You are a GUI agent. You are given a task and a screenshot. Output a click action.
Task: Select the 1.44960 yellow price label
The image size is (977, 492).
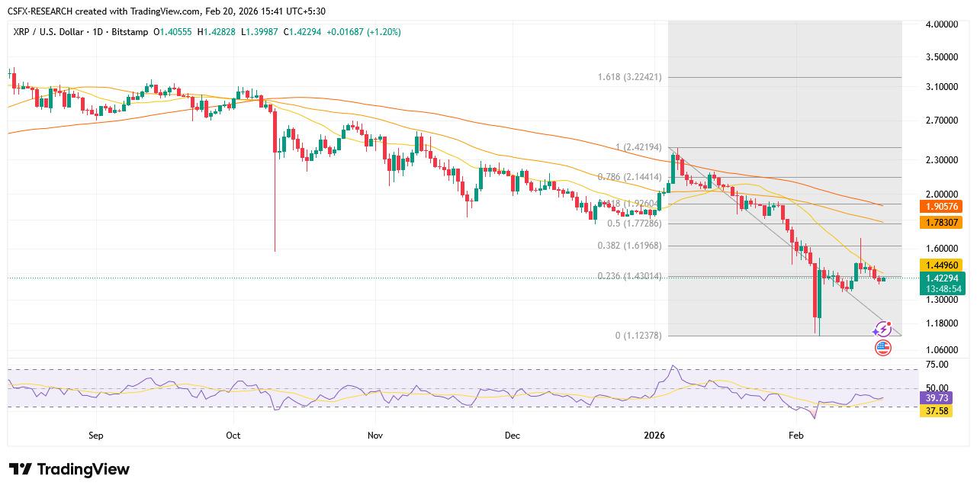pyautogui.click(x=941, y=266)
